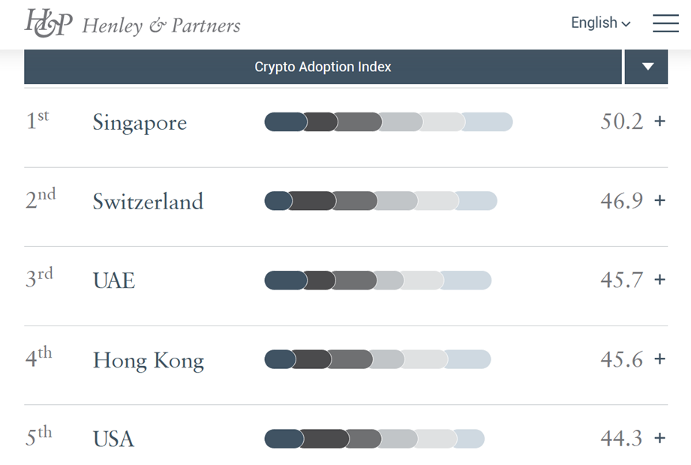691x465 pixels.
Task: Click Henley & Partners wordmark link
Action: click(x=161, y=25)
